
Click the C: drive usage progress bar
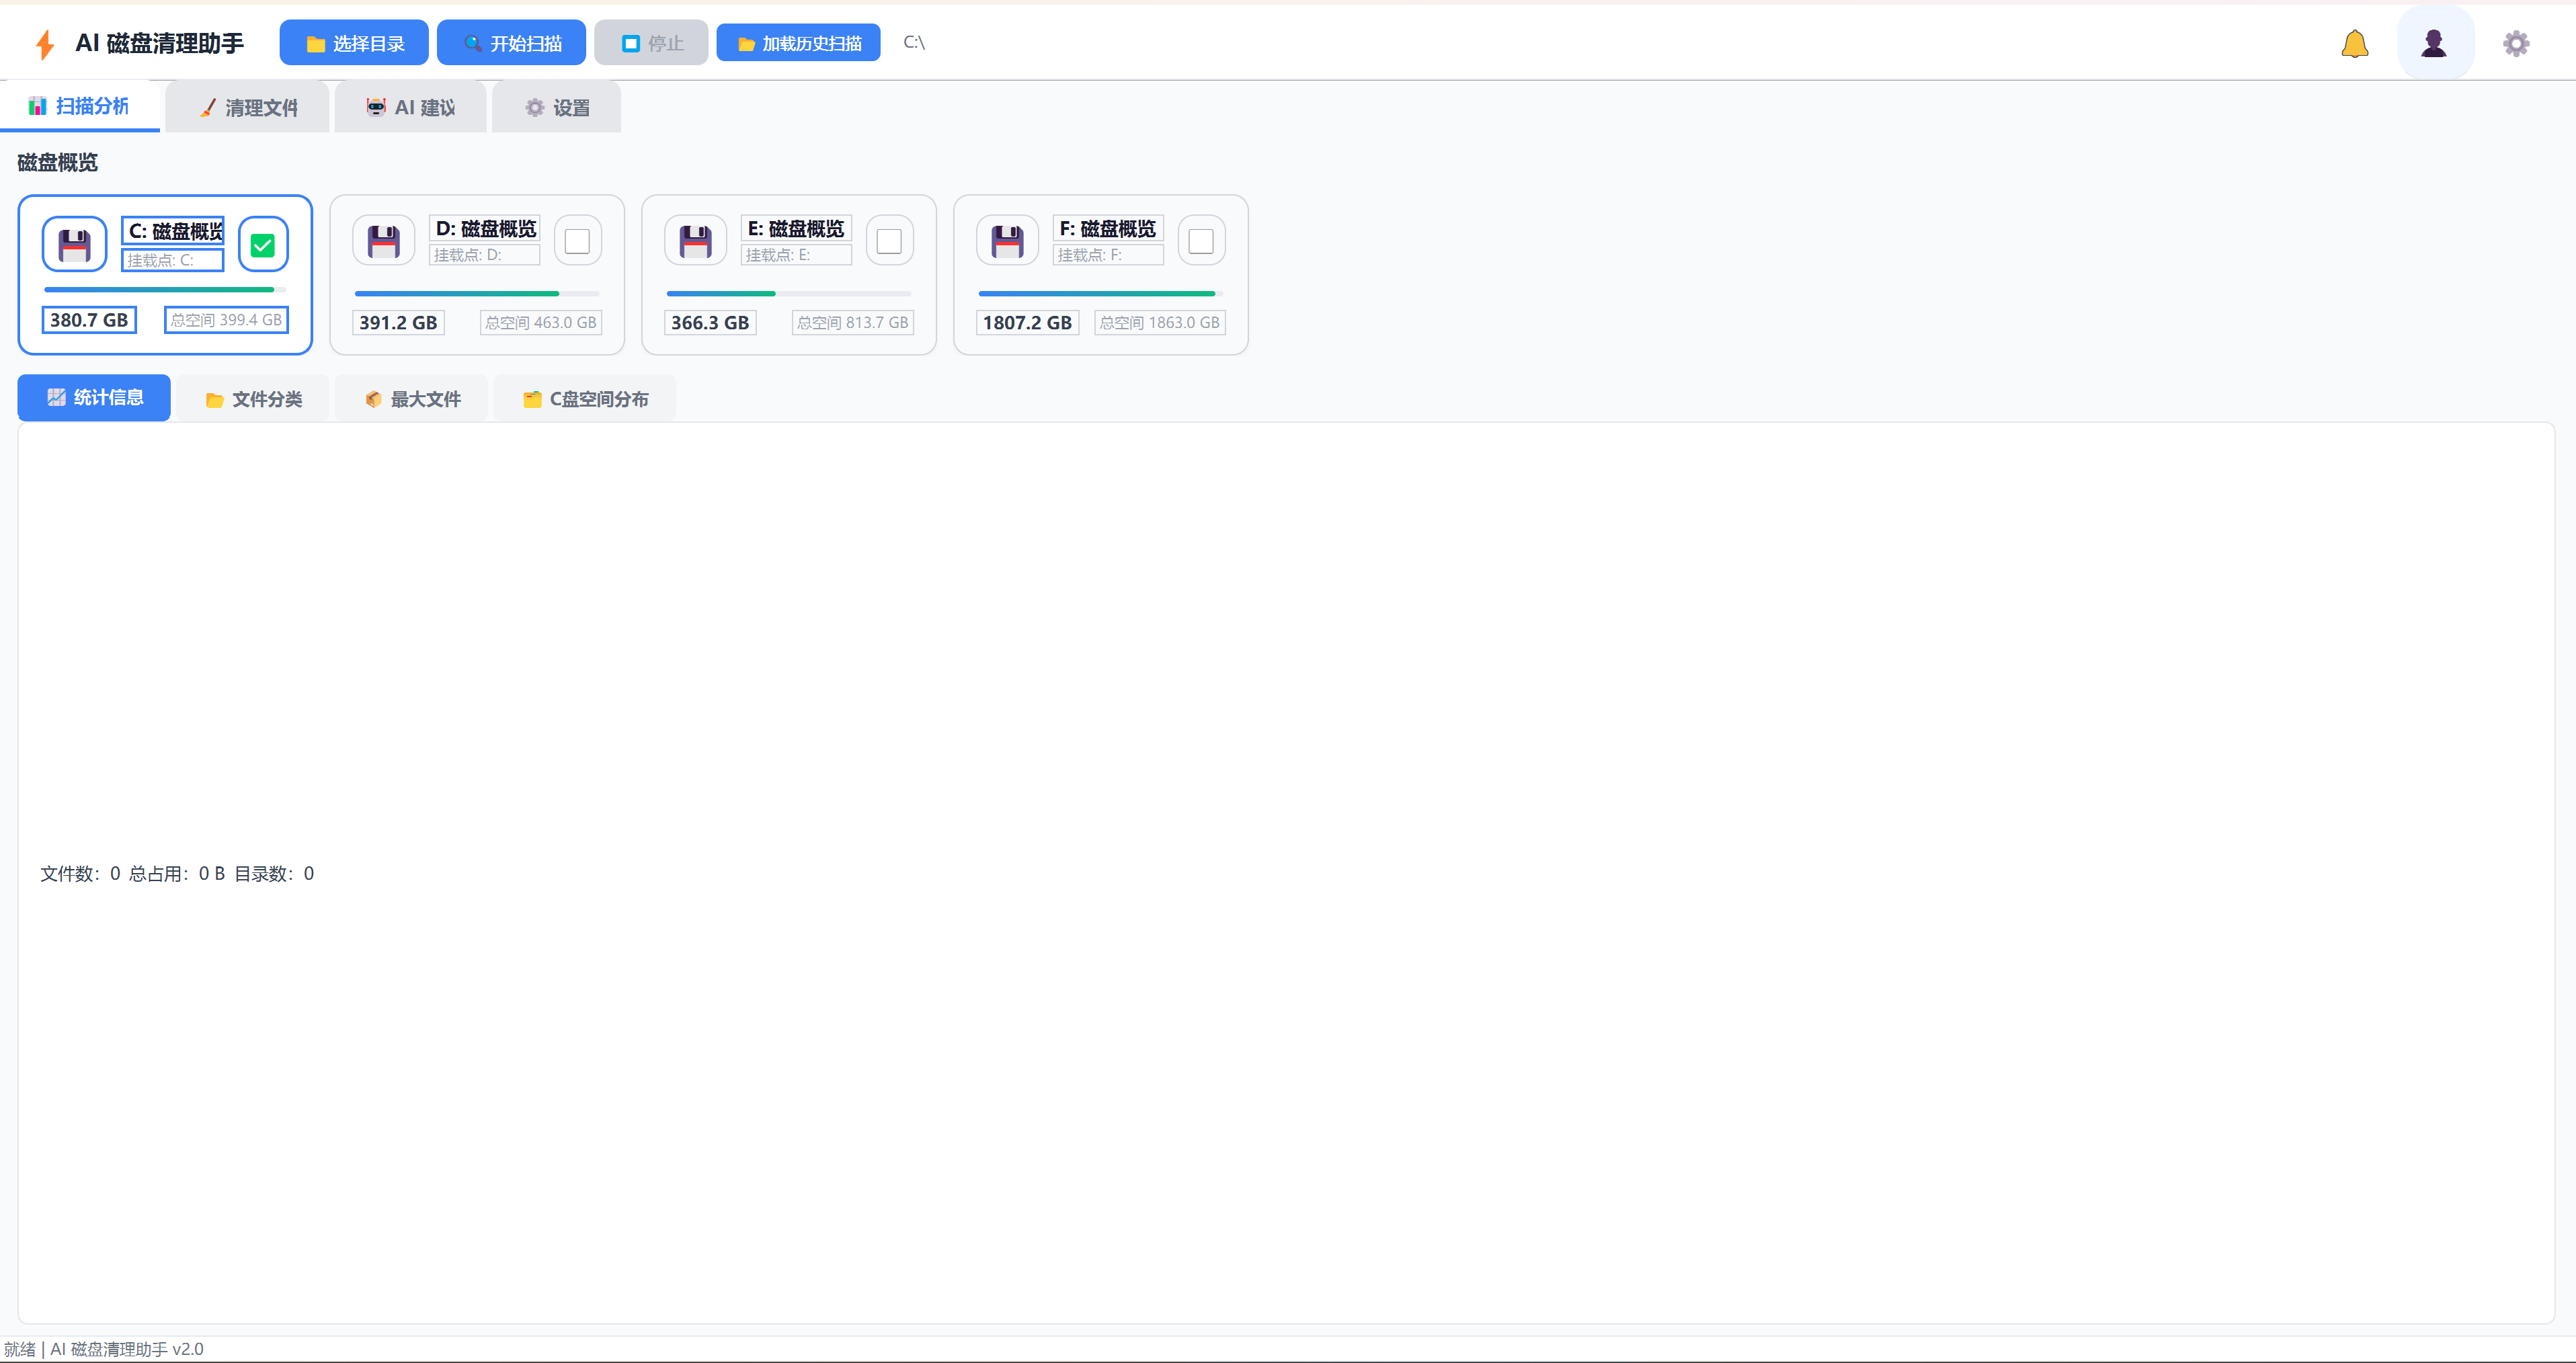coord(165,290)
